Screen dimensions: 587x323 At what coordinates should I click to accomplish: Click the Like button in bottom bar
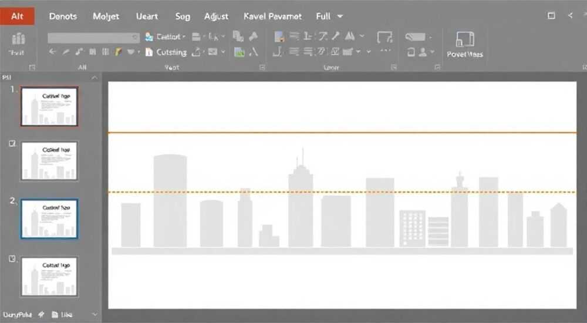62,315
